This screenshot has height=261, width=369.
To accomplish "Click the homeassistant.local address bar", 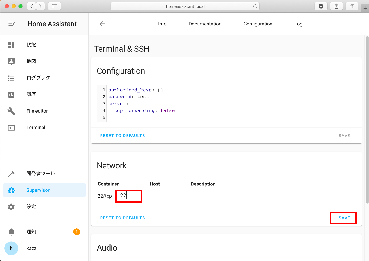I will coord(185,6).
